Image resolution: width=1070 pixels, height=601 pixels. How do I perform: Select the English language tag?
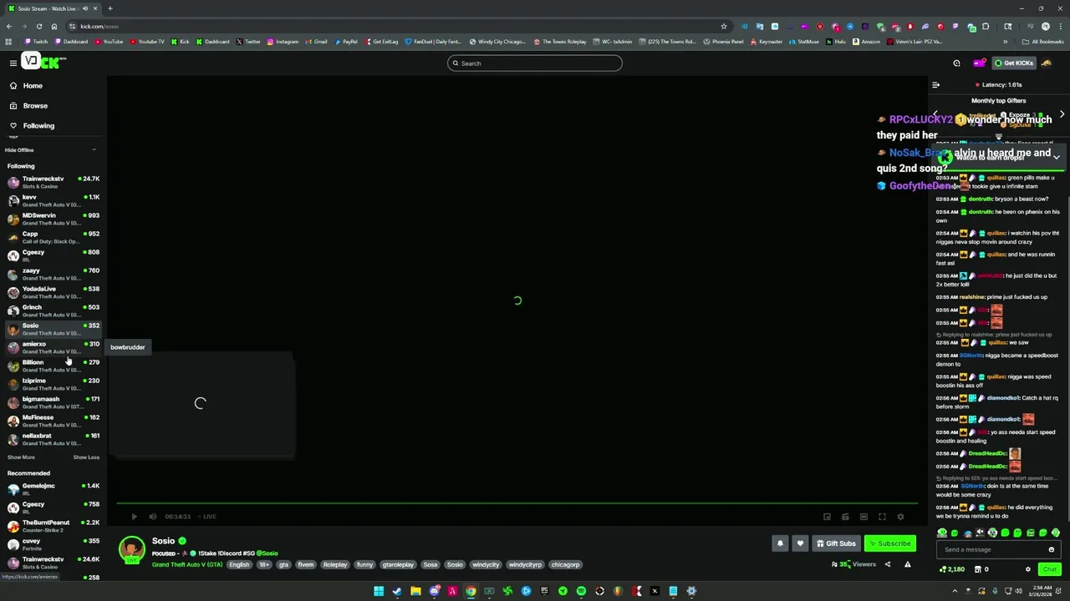pos(239,564)
